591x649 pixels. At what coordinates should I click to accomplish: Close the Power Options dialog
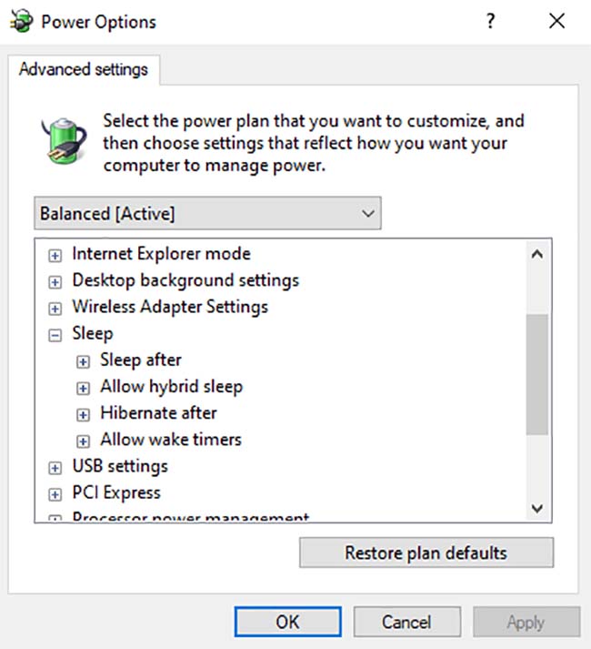coord(556,21)
